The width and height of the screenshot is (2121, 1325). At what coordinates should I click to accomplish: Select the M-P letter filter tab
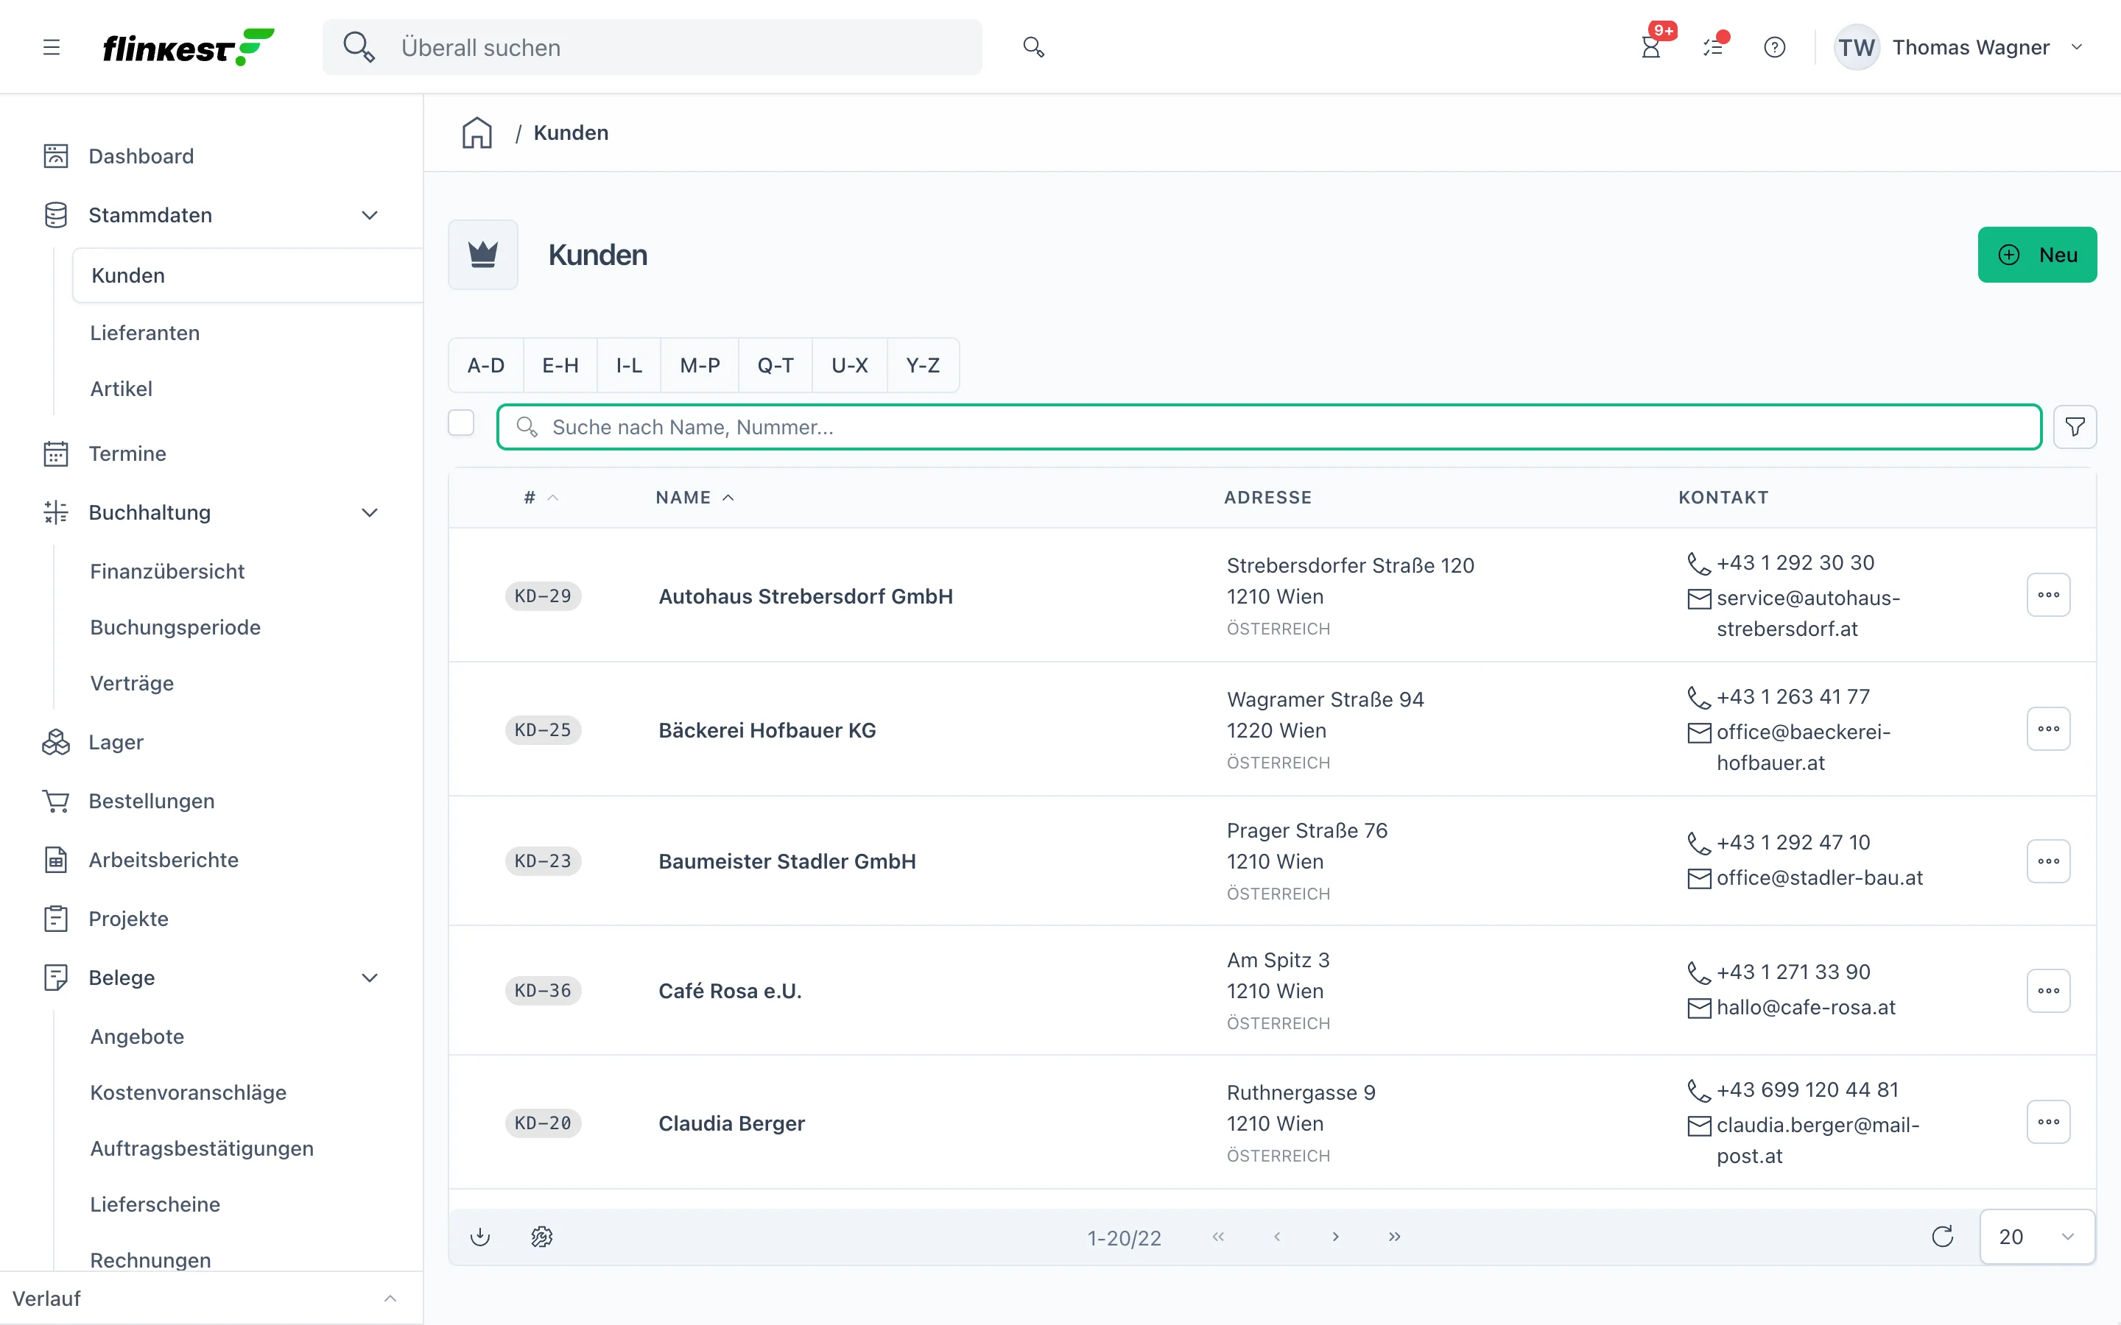700,365
